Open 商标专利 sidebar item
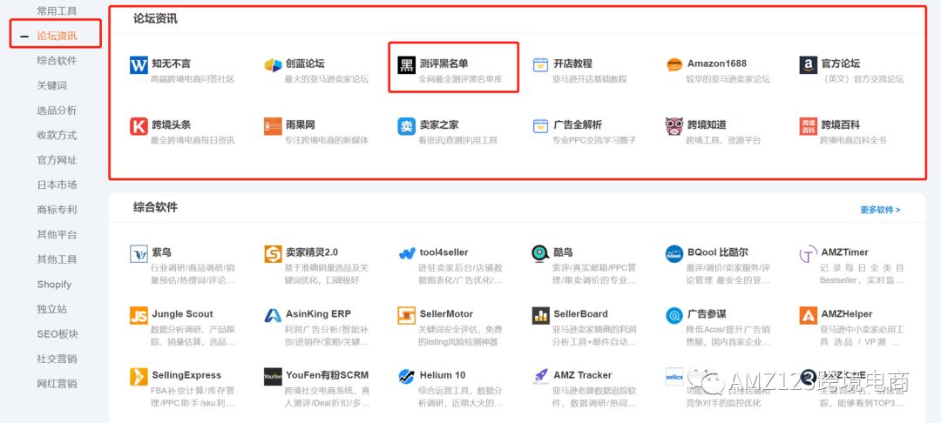 tap(57, 210)
